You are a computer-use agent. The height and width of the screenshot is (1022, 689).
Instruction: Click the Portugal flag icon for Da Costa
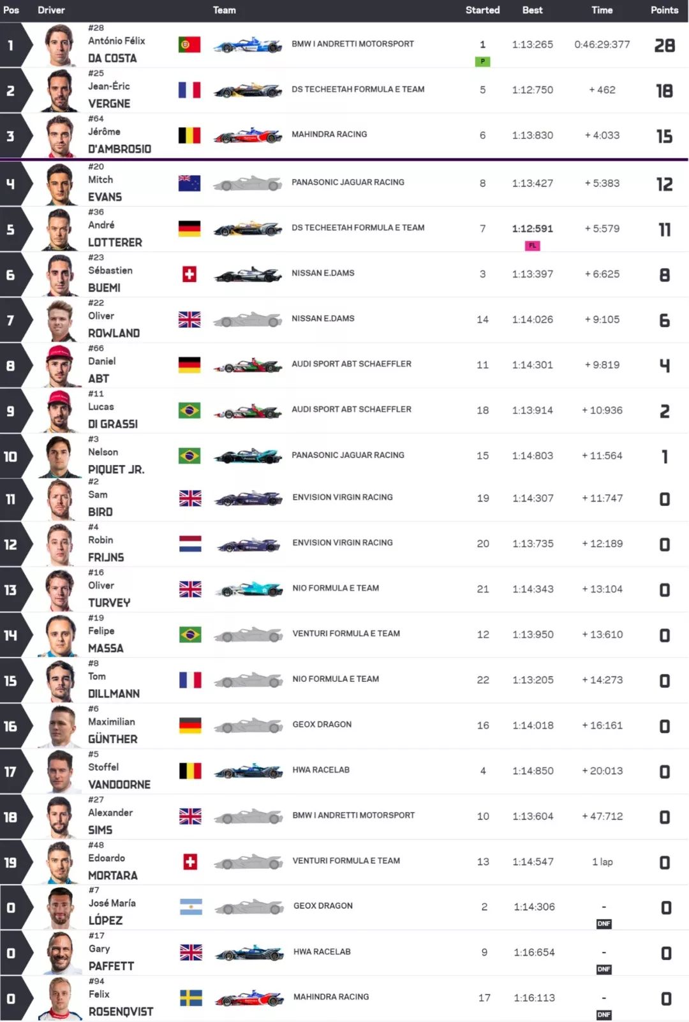point(189,45)
